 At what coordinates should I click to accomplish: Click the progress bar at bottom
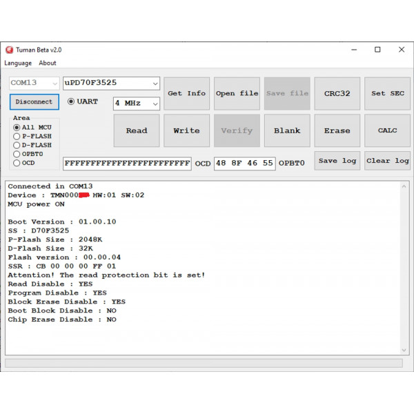(204, 363)
